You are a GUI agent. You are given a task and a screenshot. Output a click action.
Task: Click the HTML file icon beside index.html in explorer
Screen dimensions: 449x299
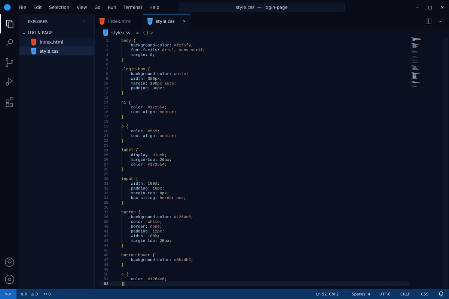pos(34,42)
